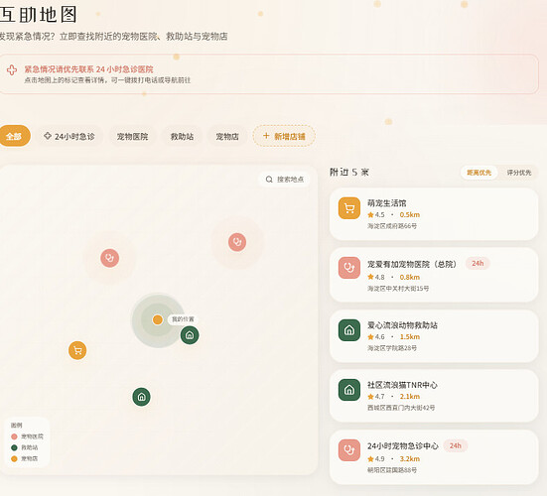
Task: Sort the nearby list by 距离优先
Action: (479, 173)
